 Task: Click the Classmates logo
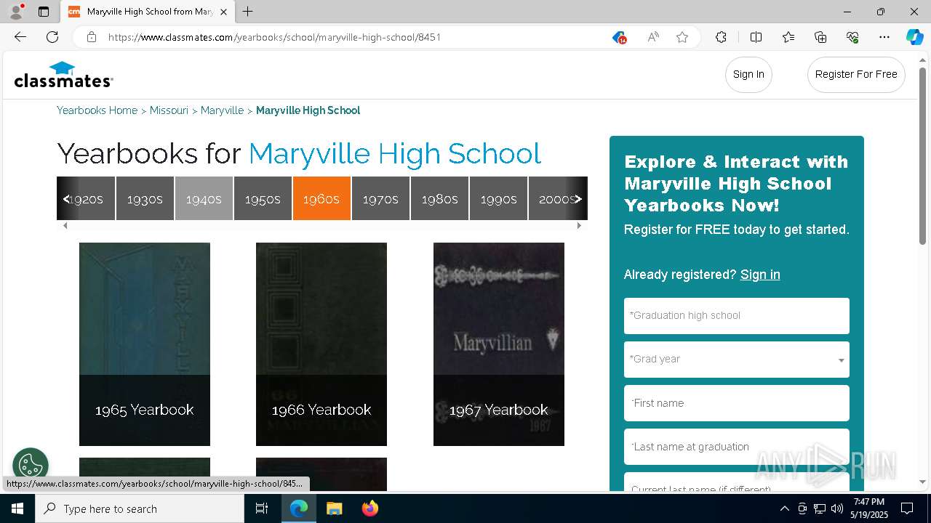point(63,75)
